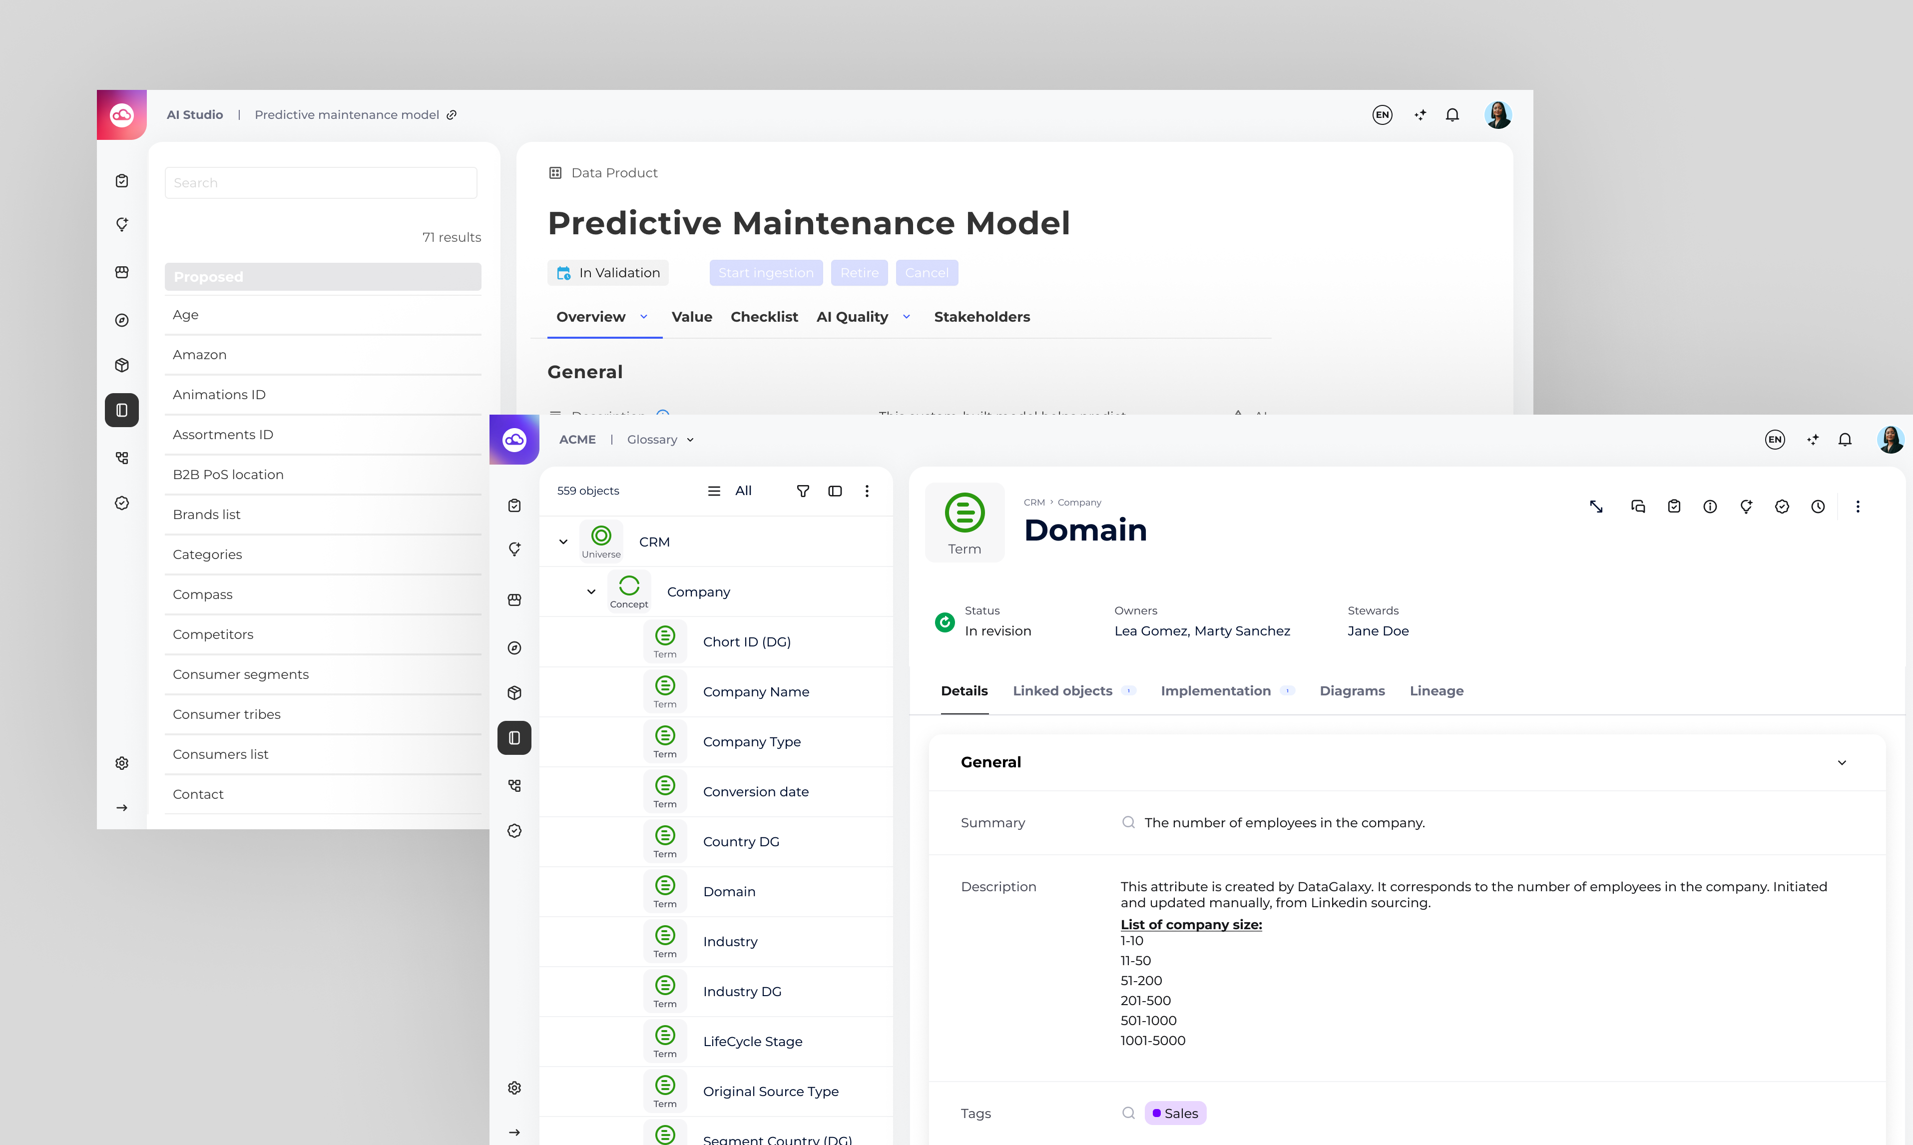Click the clipboard tasks icon in ACME sidebar
Viewport: 1913px width, 1145px height.
point(514,506)
